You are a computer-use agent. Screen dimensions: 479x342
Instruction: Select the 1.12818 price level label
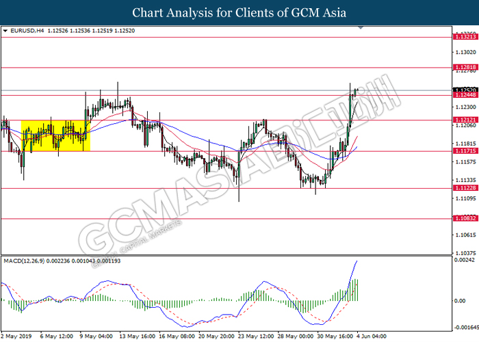pos(465,67)
